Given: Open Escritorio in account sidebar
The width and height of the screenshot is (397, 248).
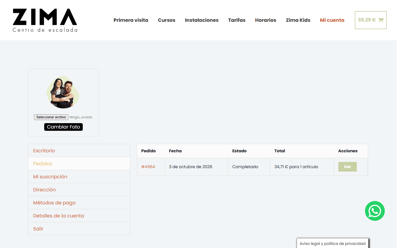Looking at the screenshot, I should pyautogui.click(x=79, y=151).
